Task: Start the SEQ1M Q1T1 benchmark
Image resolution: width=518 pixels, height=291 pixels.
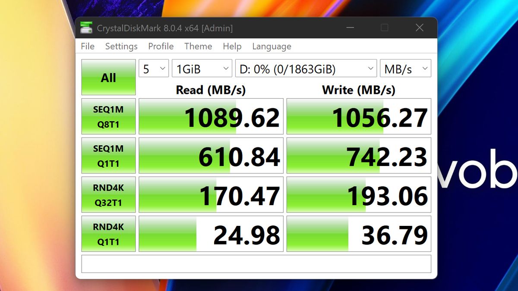Action: click(108, 155)
